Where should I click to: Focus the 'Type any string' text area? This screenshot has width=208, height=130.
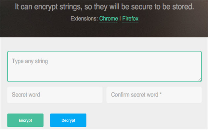point(104,66)
